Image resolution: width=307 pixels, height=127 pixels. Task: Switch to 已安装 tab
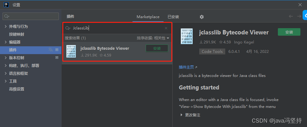click(173, 17)
